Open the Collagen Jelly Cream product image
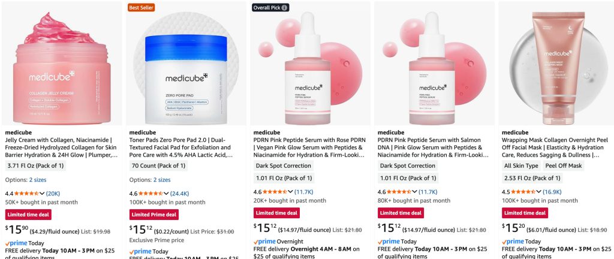 pos(62,64)
